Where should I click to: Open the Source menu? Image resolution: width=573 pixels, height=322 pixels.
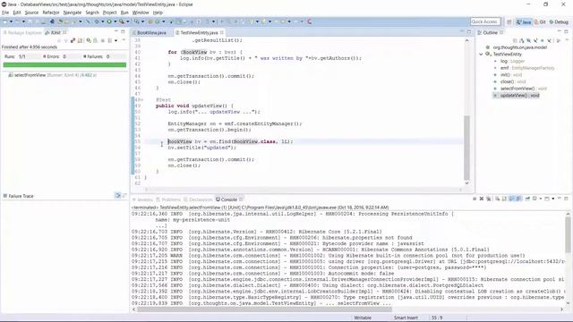[x=31, y=13]
